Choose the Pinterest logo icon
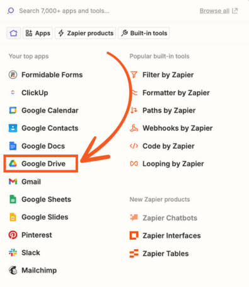 (x=13, y=235)
